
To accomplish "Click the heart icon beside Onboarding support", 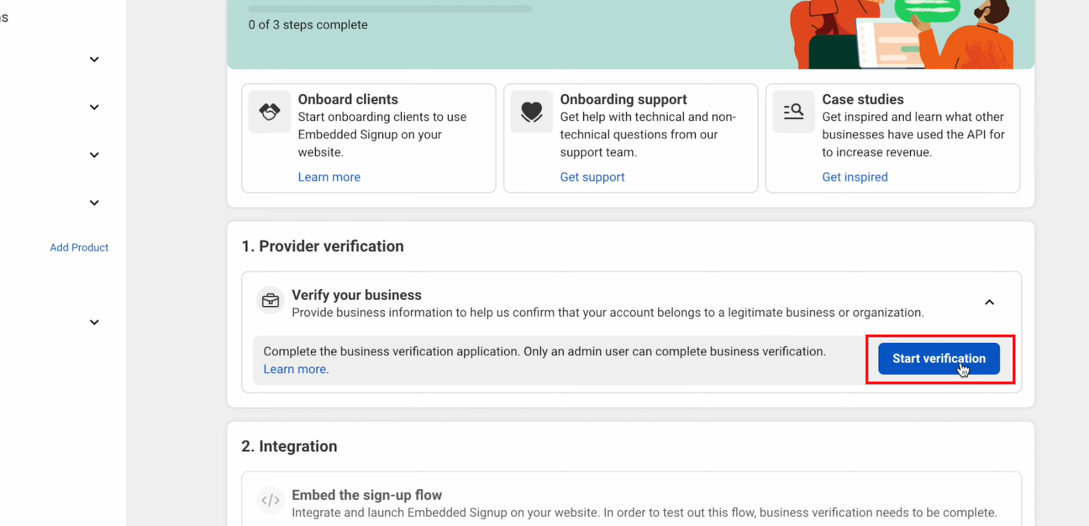I will tap(532, 112).
